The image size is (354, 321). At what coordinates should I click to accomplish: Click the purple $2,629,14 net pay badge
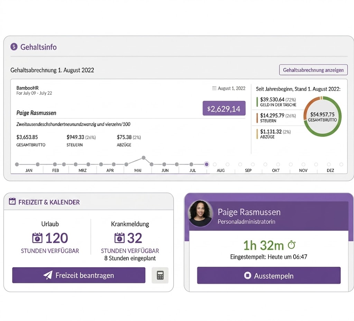[x=224, y=109]
